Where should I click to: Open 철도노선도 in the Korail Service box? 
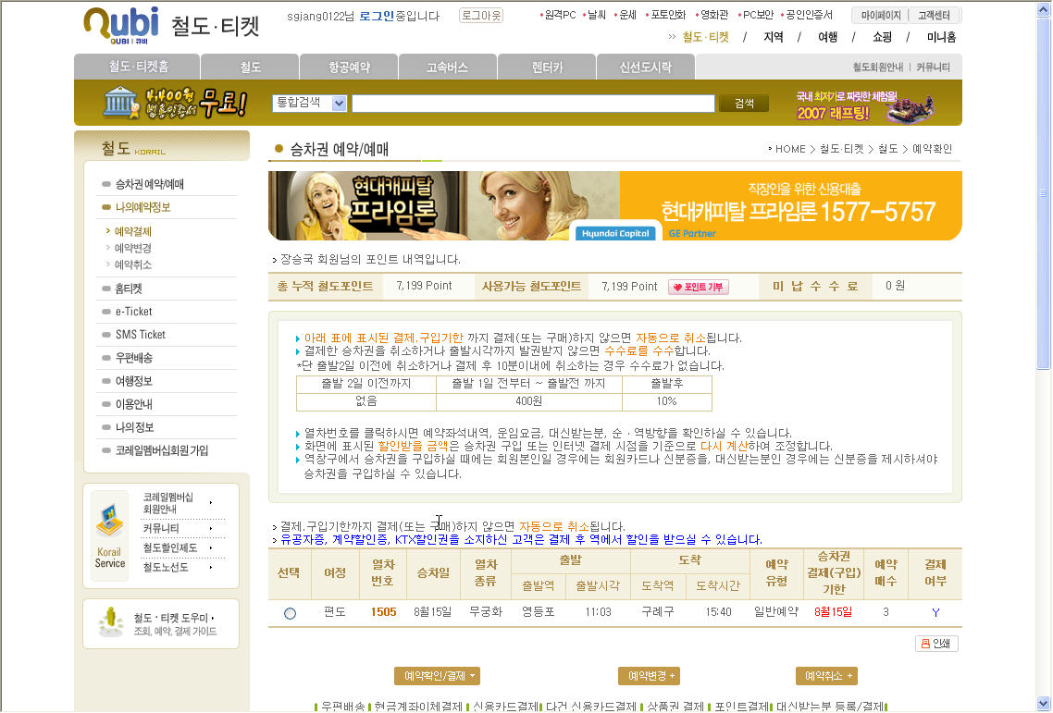178,567
